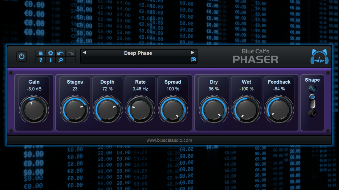The height and width of the screenshot is (190, 339).
Task: Open the main menu hamburger icon
Action: (x=41, y=53)
